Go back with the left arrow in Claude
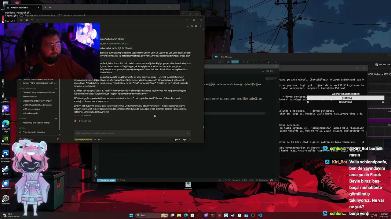391x219 pixels. (37, 20)
